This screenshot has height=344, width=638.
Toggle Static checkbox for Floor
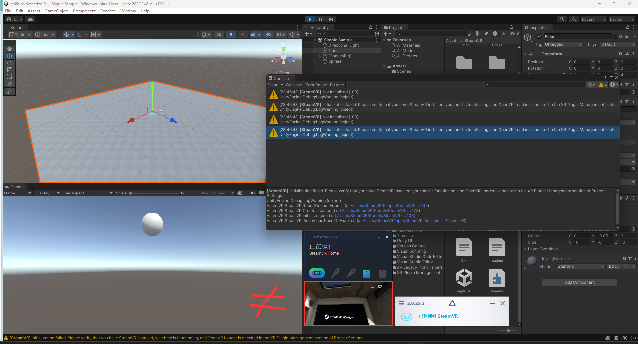click(615, 37)
